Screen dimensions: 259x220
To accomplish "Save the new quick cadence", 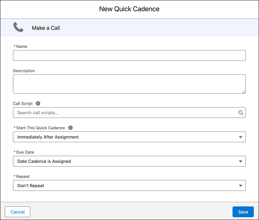I will click(x=243, y=212).
